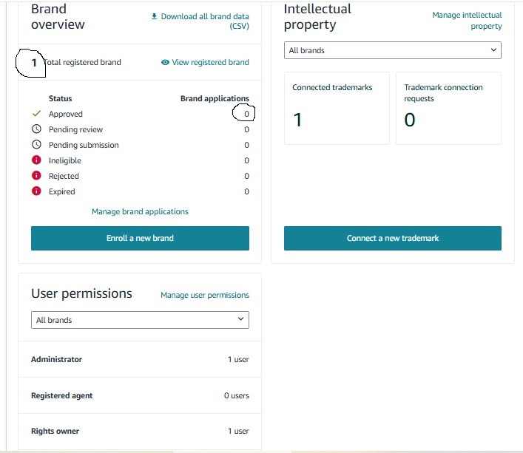Expand the chevron on Intellectual property brand selector
This screenshot has height=453, width=523.
click(493, 50)
